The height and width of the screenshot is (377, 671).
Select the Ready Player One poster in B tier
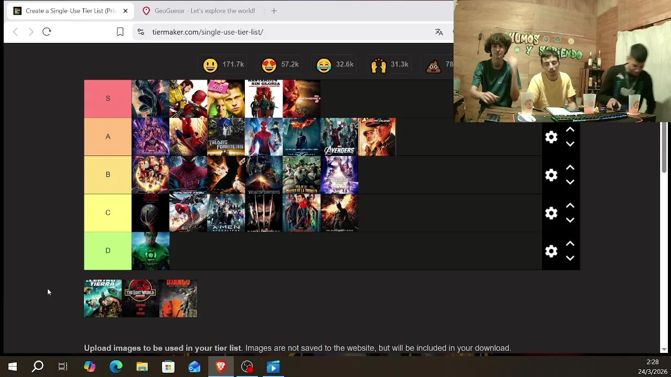pos(339,175)
